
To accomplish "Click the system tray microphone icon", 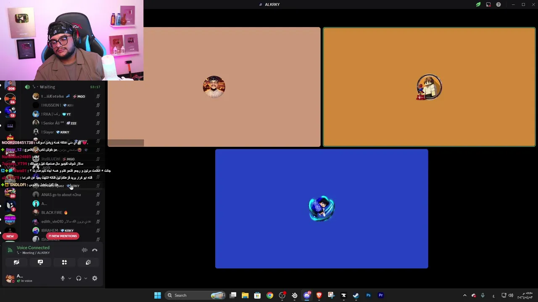I will point(483,295).
